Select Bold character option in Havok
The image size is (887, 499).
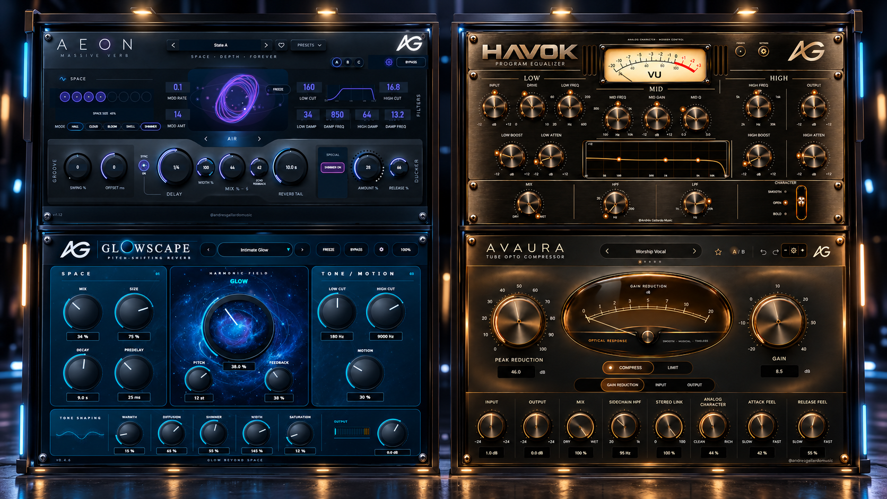click(780, 214)
